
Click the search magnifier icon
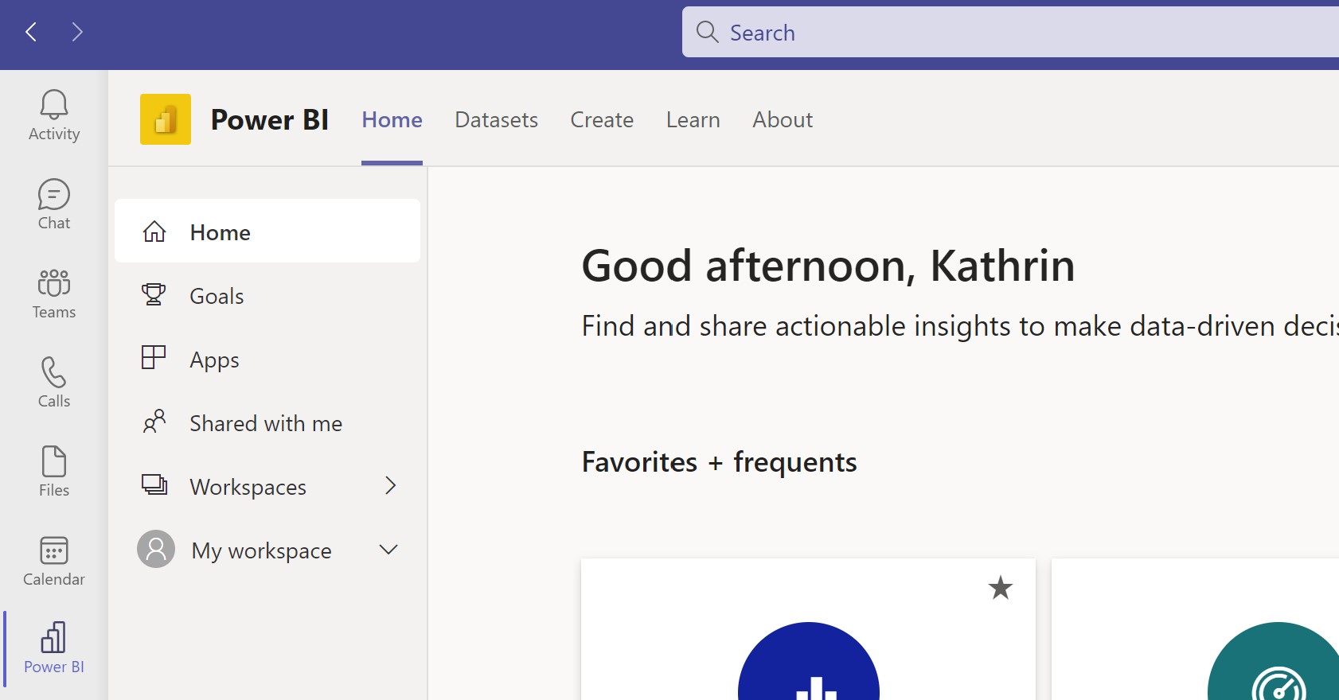[707, 32]
